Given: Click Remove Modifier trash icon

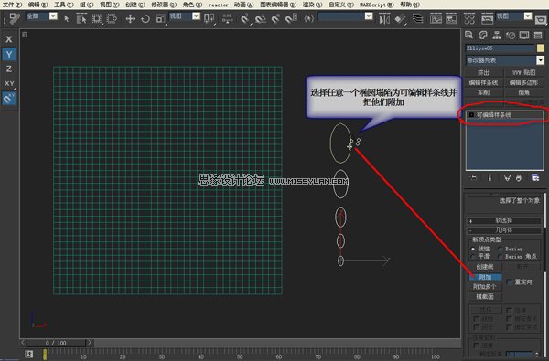Looking at the screenshot, I should coord(519,178).
